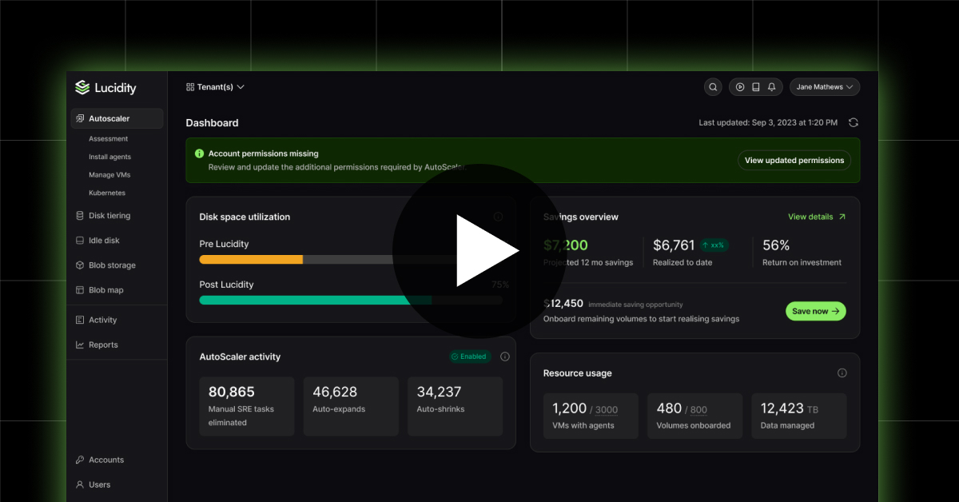The image size is (959, 502).
Task: Click the Post Lucidity utilization bar
Action: click(x=351, y=300)
